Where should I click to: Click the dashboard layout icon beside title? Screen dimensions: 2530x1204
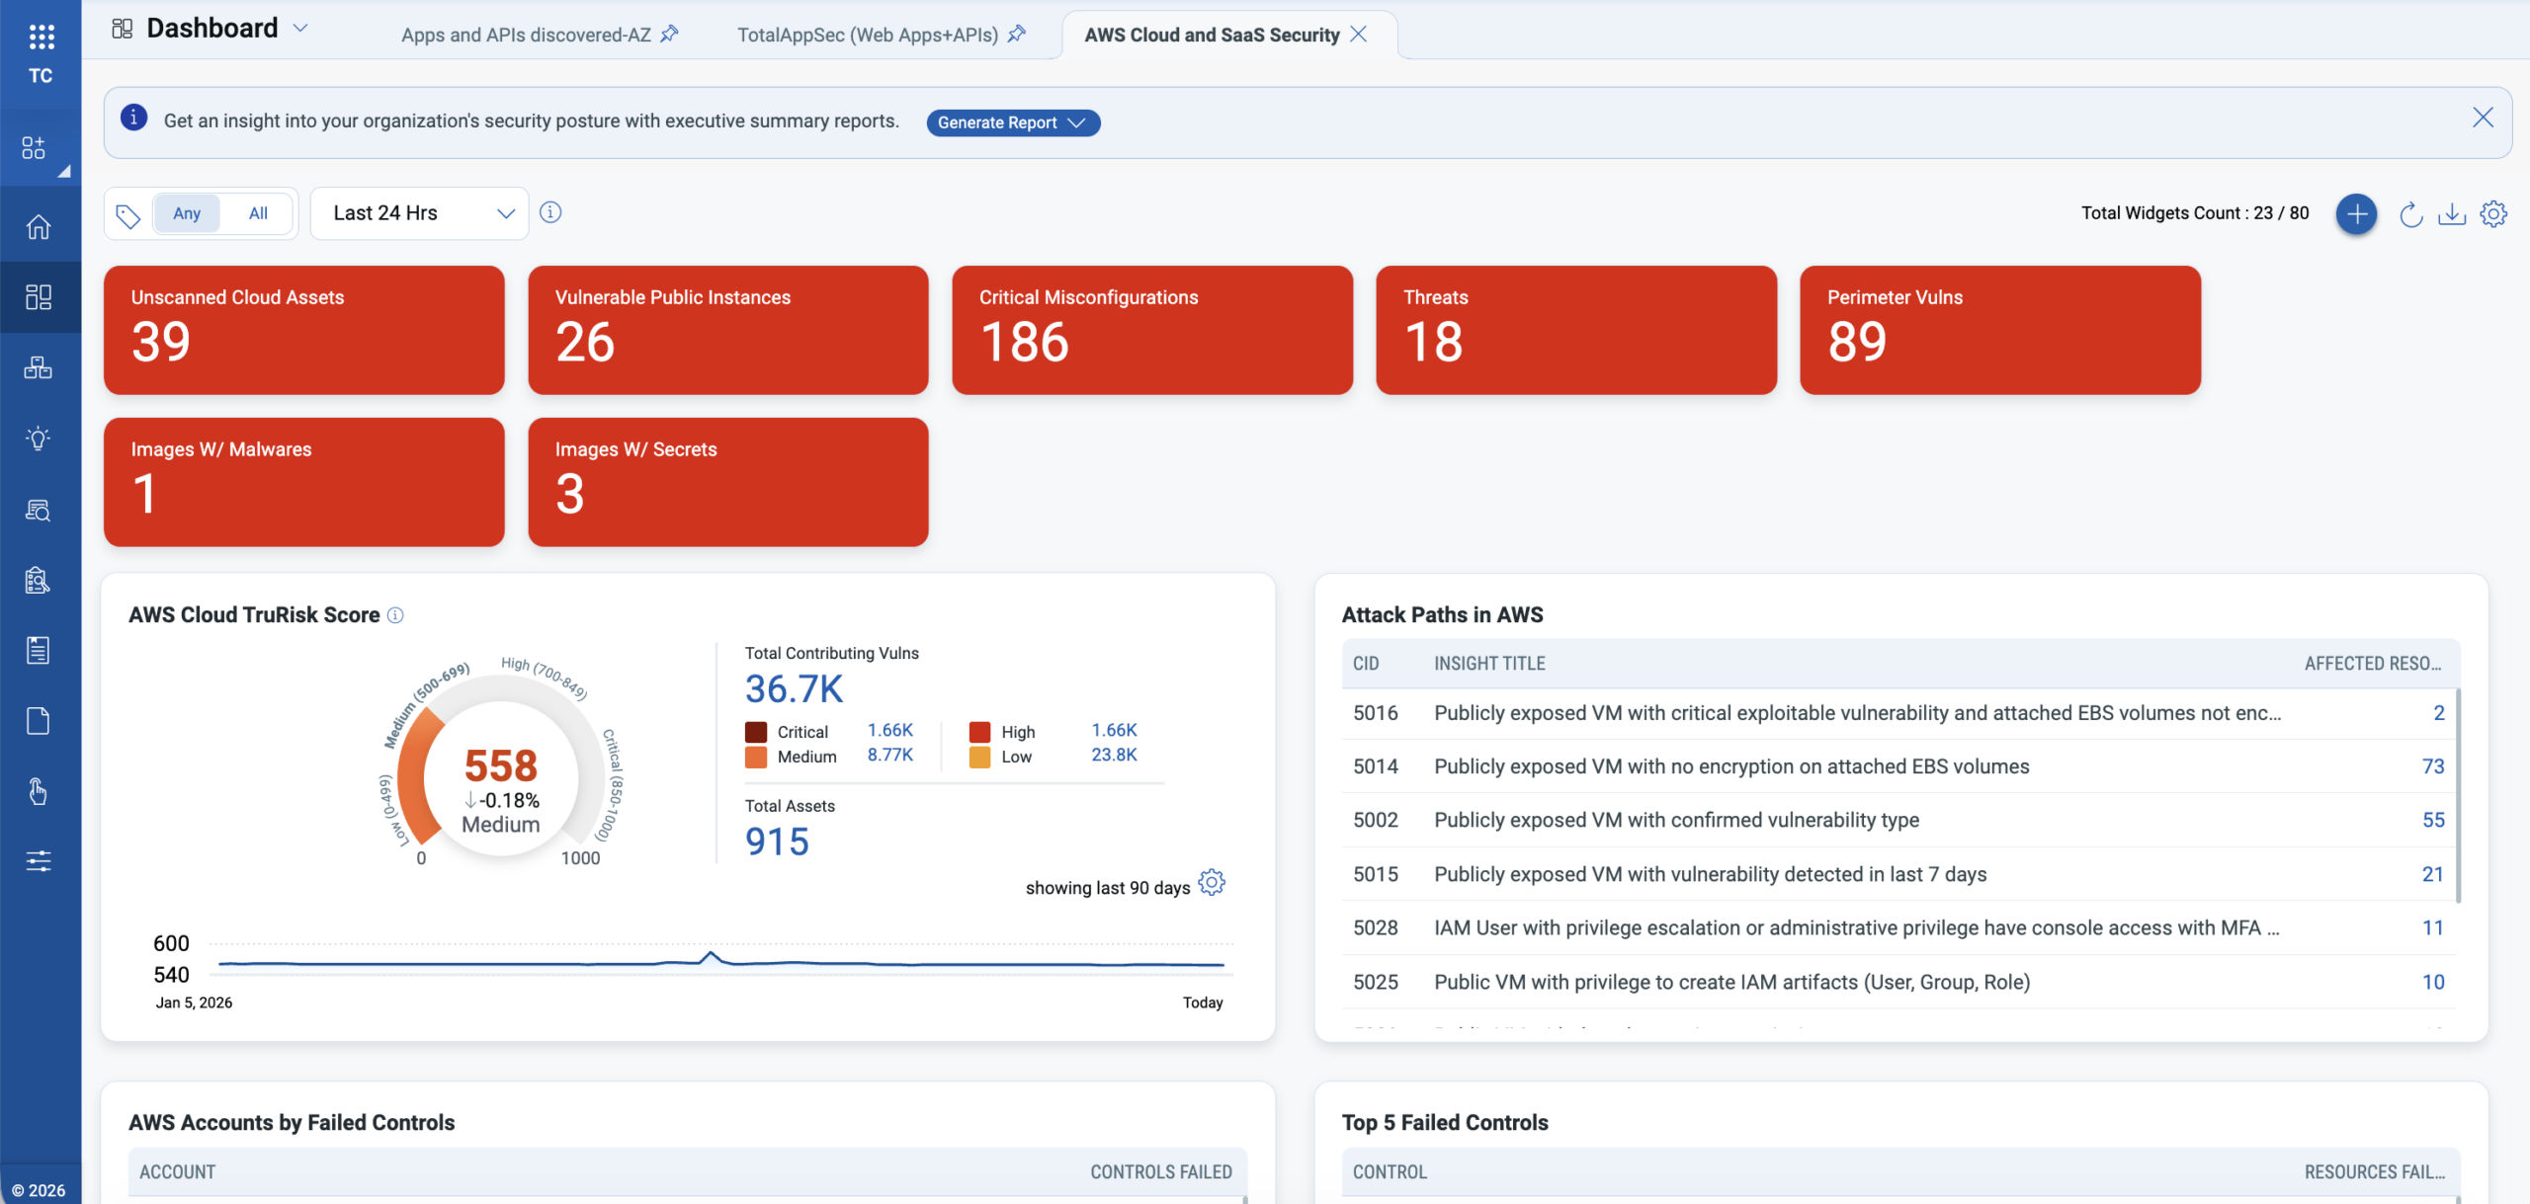123,29
